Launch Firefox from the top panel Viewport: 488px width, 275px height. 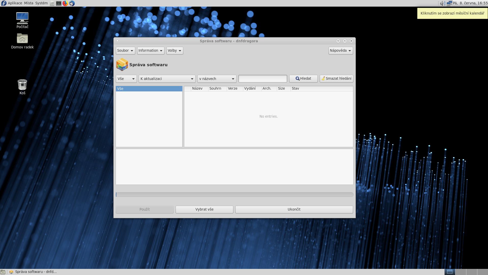(65, 3)
